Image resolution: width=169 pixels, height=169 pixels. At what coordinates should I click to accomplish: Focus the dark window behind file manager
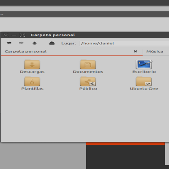[x=125, y=156]
